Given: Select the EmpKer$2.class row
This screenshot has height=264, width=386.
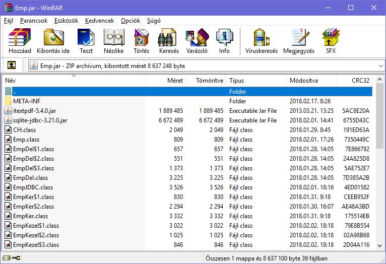Looking at the screenshot, I should pos(188,207).
